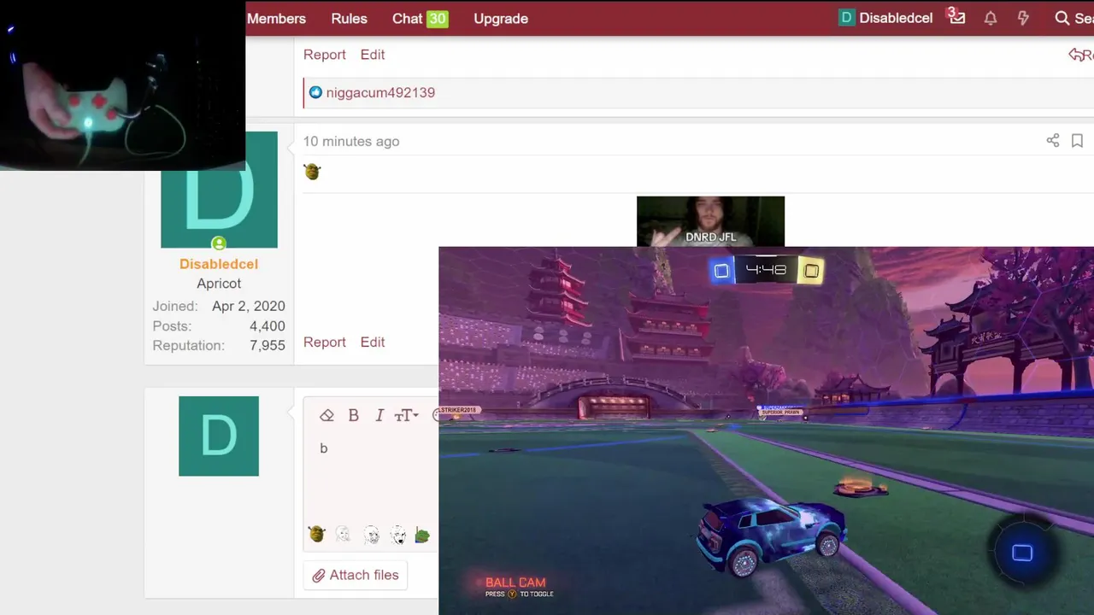Image resolution: width=1094 pixels, height=615 pixels.
Task: Click the Apricot user title
Action: tap(219, 284)
